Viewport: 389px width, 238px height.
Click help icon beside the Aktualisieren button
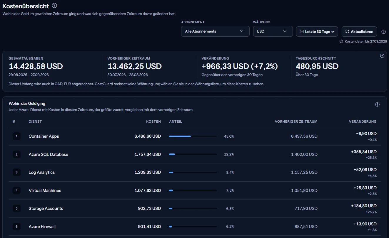point(383,32)
